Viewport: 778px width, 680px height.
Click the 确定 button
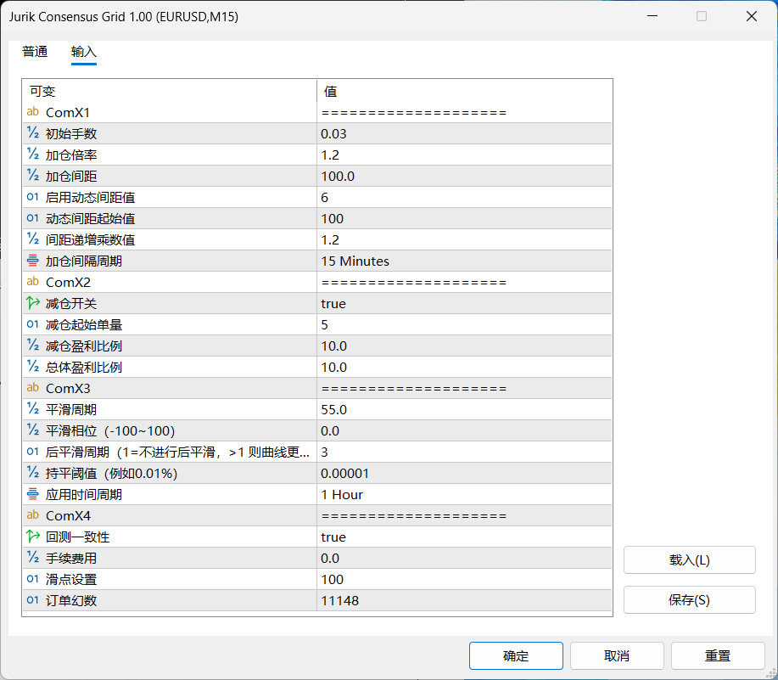coord(516,655)
